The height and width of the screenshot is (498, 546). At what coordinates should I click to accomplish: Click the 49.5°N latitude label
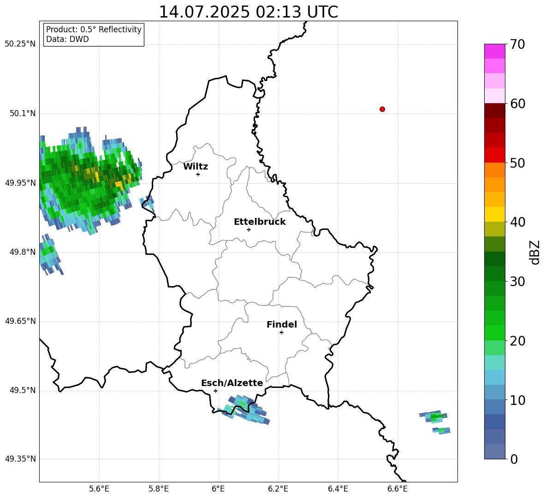tap(23, 391)
